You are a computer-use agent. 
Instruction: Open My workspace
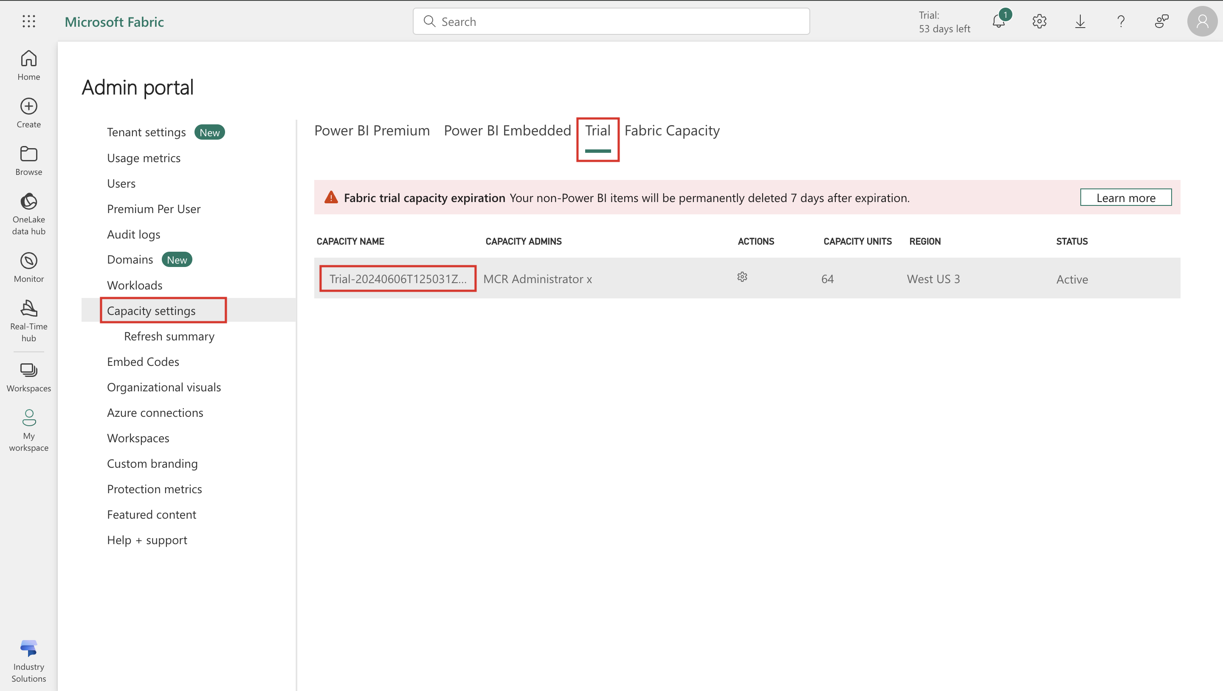point(28,430)
